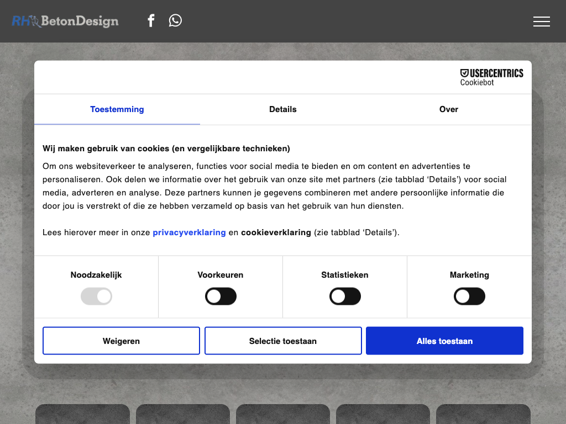Open the privacyverklaring link
The height and width of the screenshot is (424, 566).
tap(189, 232)
